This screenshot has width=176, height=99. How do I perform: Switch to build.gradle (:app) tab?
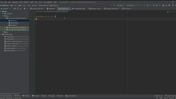tap(79, 9)
